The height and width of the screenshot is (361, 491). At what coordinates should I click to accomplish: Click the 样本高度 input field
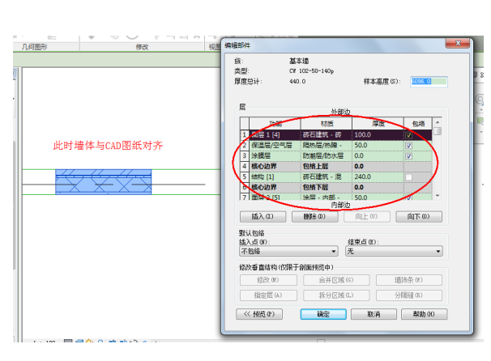click(428, 82)
